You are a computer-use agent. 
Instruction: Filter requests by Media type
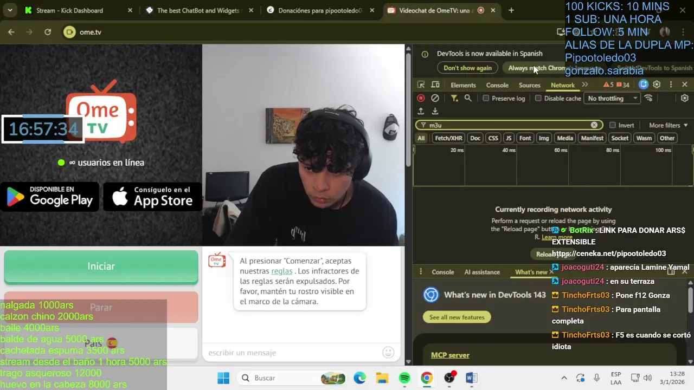565,138
